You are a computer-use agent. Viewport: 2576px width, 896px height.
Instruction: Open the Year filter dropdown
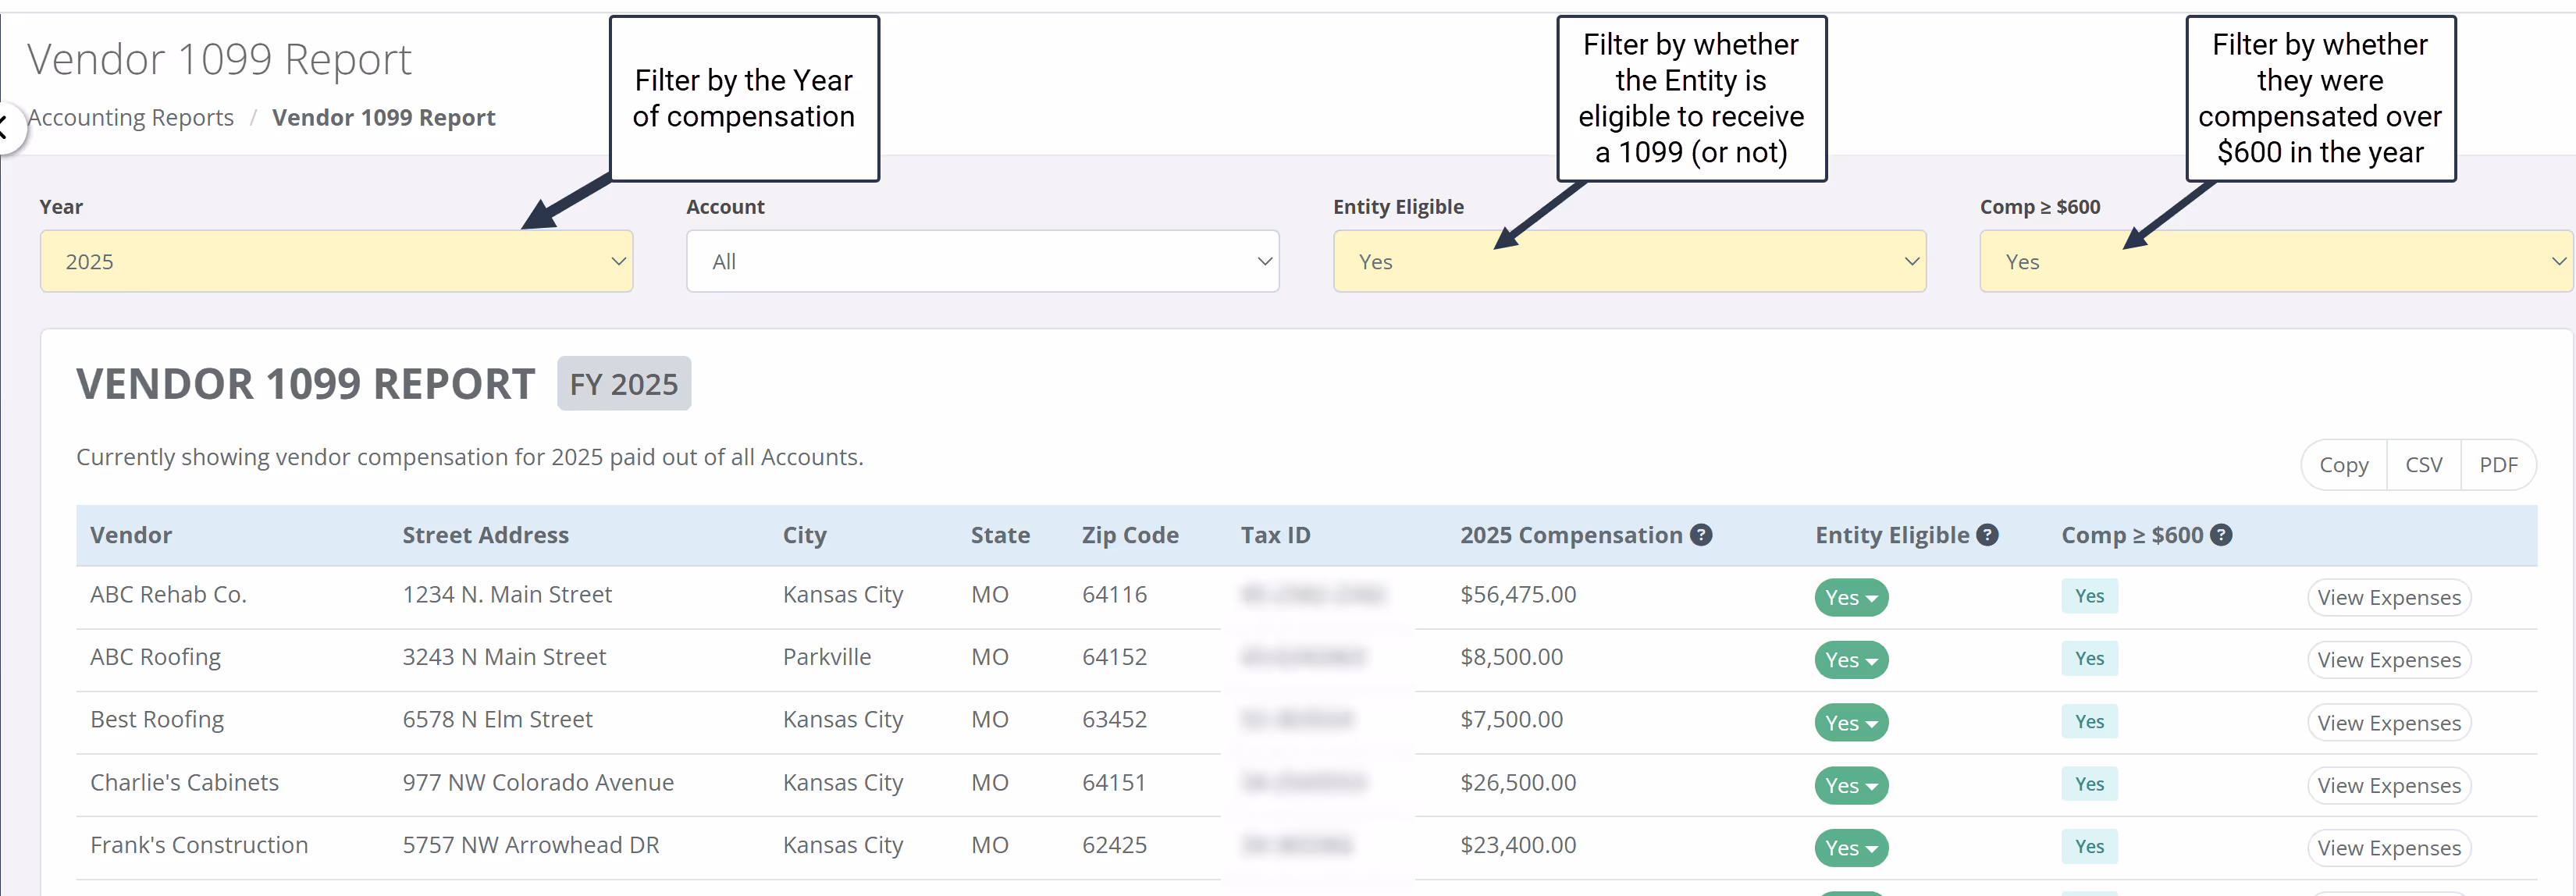(336, 261)
